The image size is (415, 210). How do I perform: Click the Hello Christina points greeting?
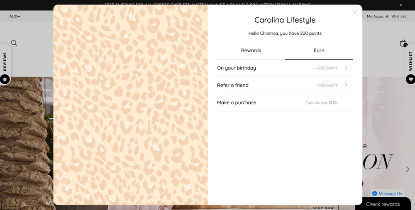(285, 33)
